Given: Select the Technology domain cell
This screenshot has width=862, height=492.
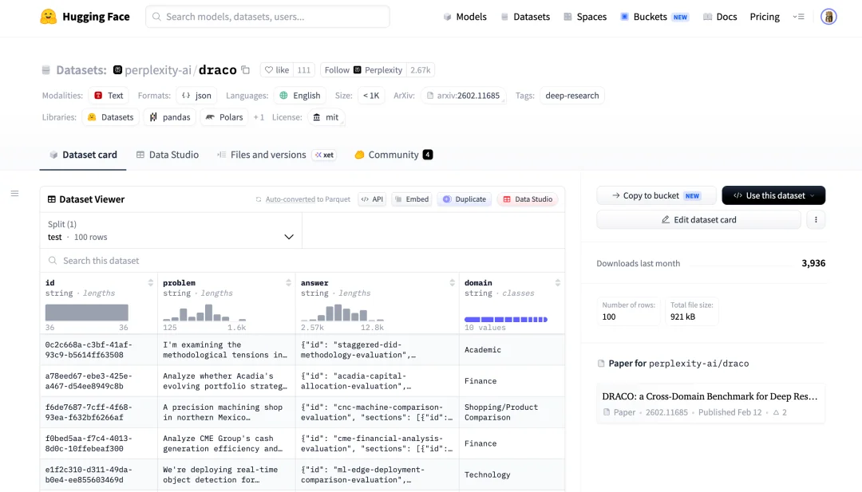Looking at the screenshot, I should tap(512, 475).
